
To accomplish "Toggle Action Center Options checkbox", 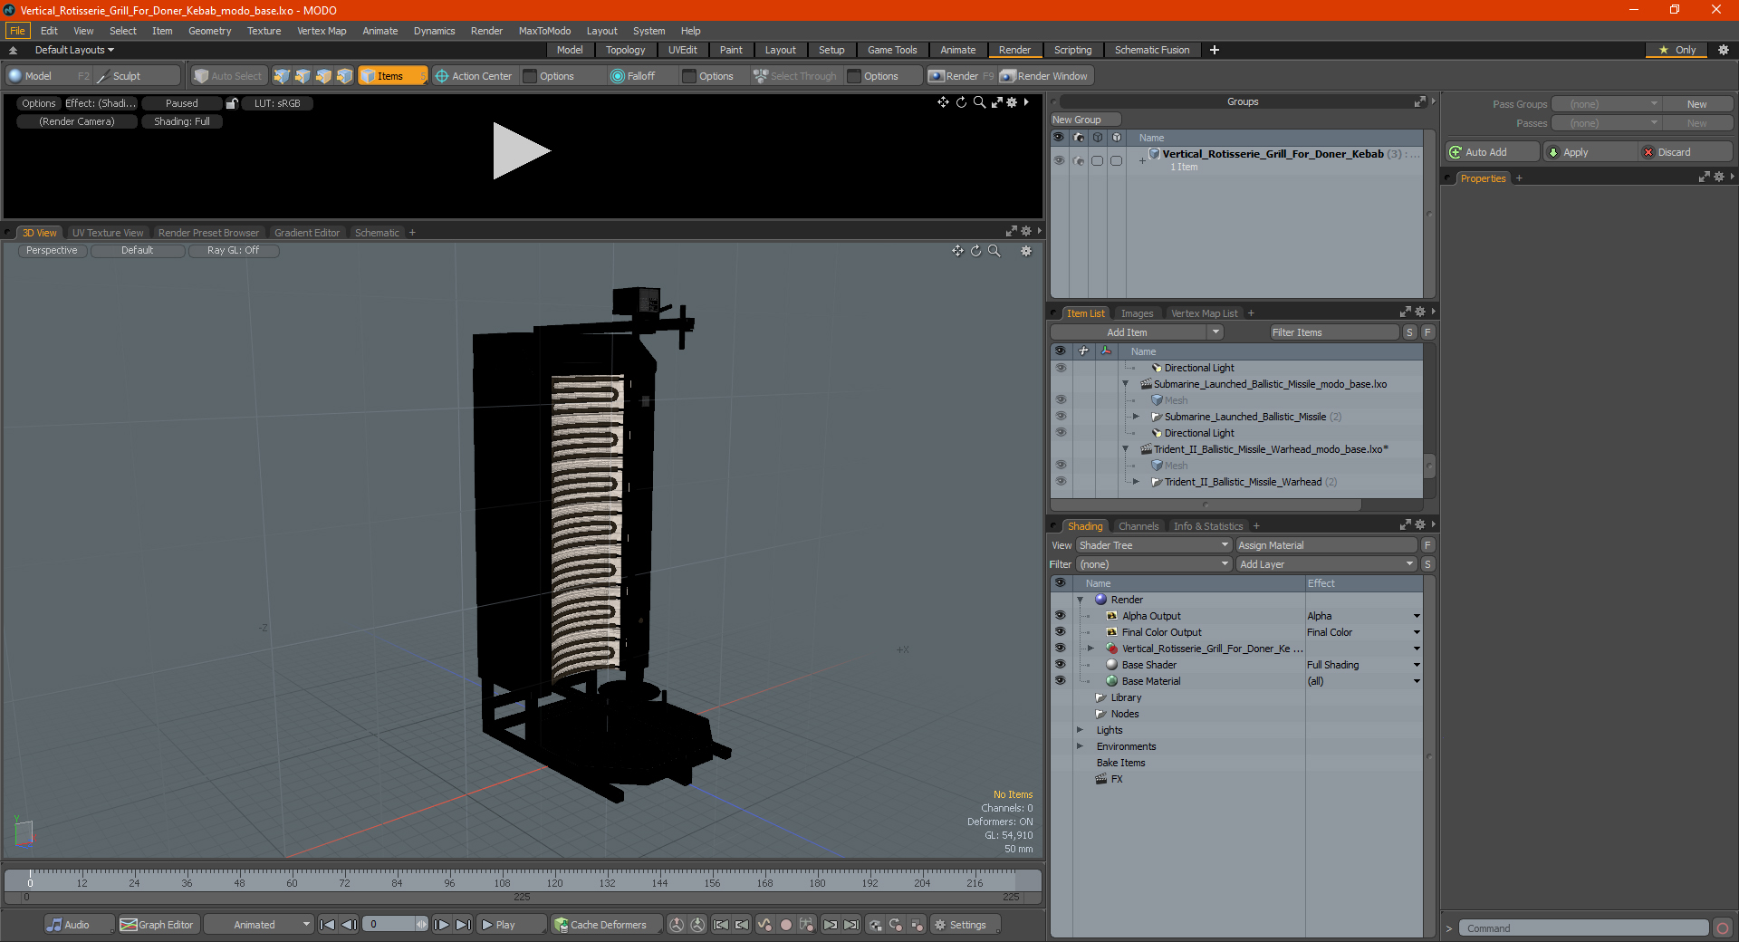I will pyautogui.click(x=530, y=76).
